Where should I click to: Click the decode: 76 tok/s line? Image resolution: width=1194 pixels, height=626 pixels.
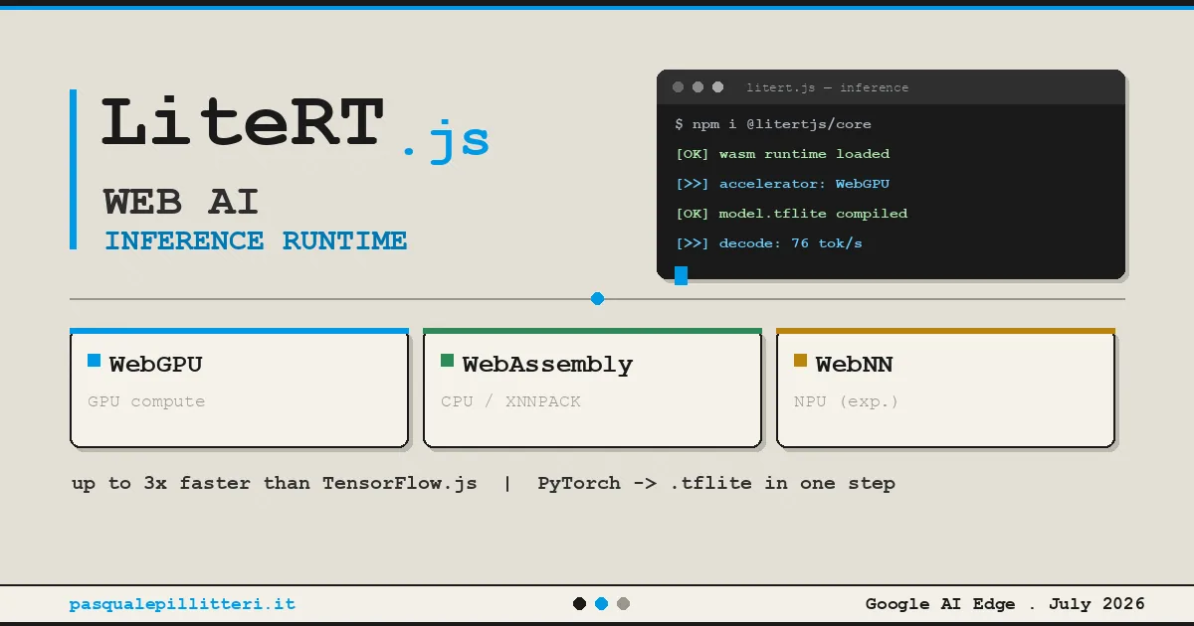click(x=768, y=243)
